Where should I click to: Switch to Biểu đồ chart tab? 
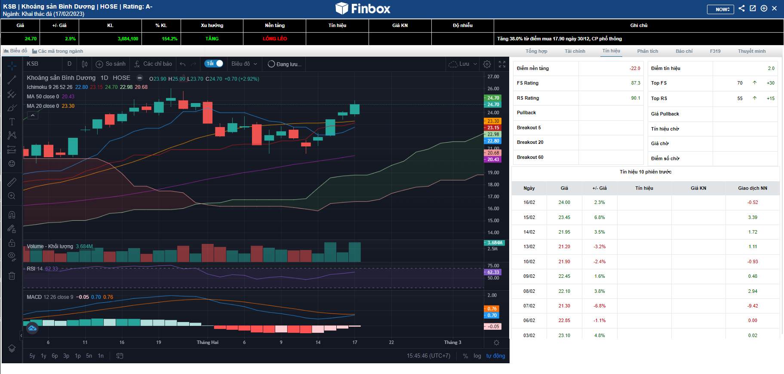click(x=15, y=51)
